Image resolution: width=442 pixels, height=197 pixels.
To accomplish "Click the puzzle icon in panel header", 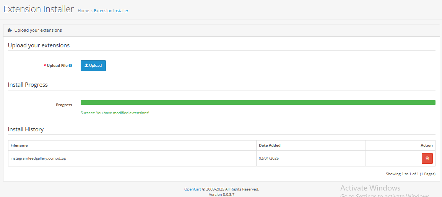I will coord(10,30).
